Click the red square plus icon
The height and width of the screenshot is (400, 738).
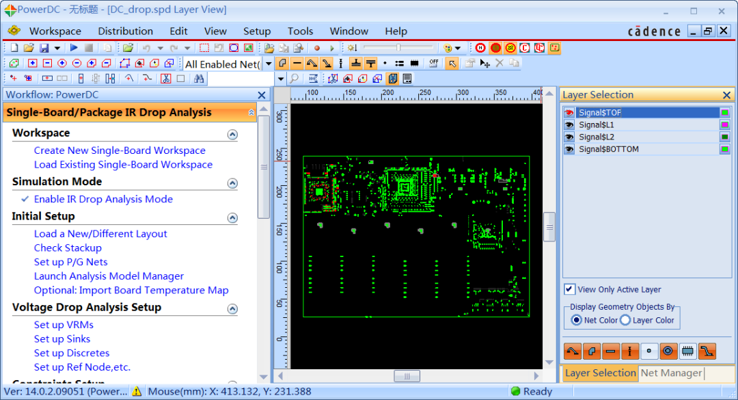tap(33, 63)
